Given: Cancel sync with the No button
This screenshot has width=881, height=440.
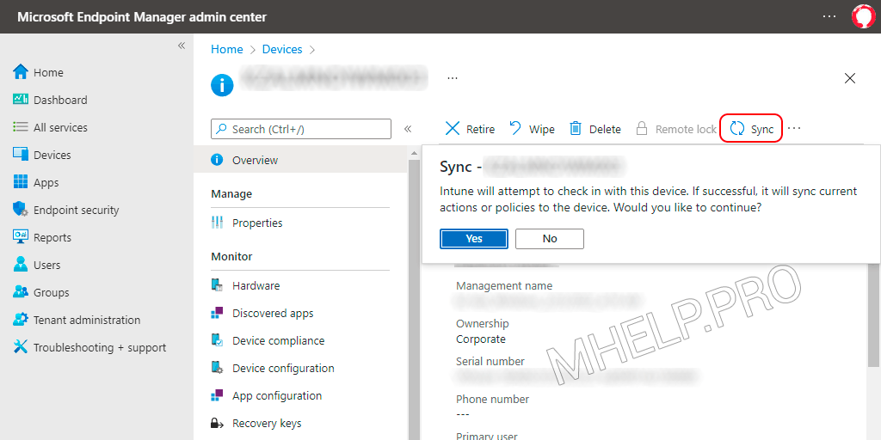Looking at the screenshot, I should [x=550, y=239].
